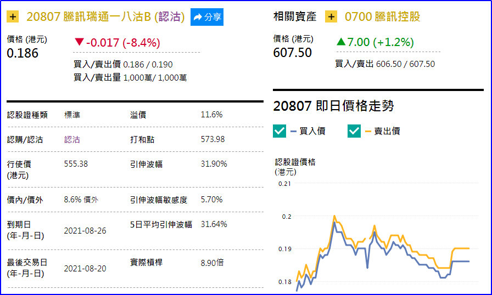Select the 實際槓桿 value 8.90倍
This screenshot has height=295, width=492.
(212, 263)
